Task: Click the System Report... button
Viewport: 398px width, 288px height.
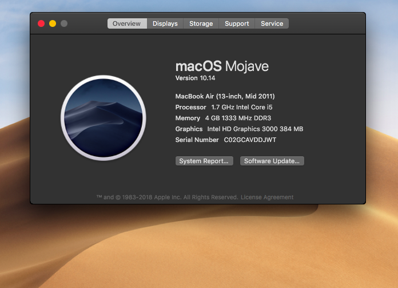Action: [204, 161]
